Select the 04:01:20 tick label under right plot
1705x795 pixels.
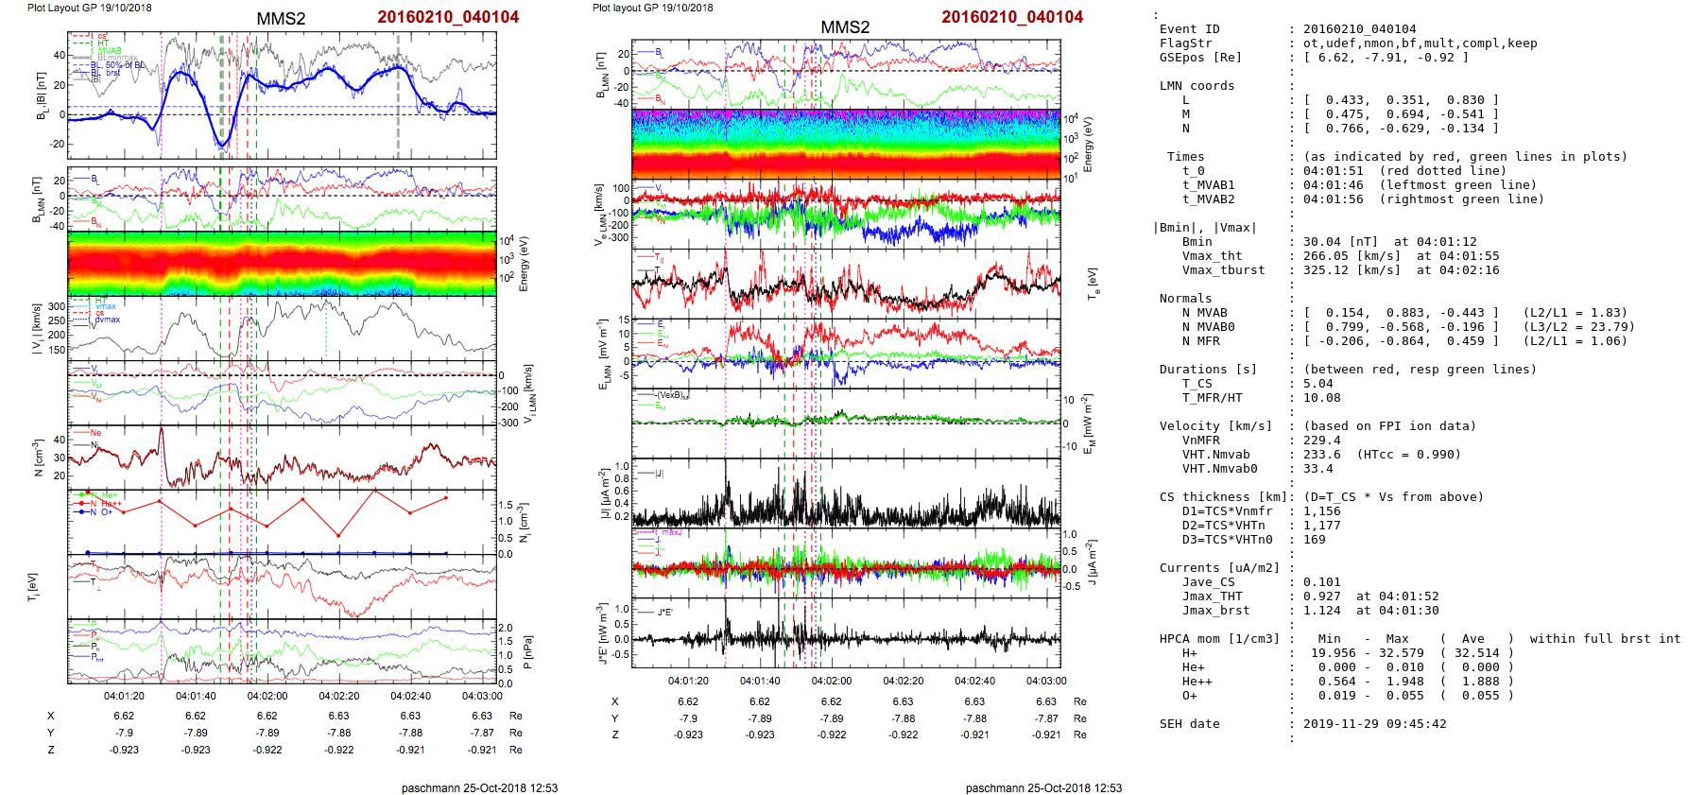[x=688, y=681]
